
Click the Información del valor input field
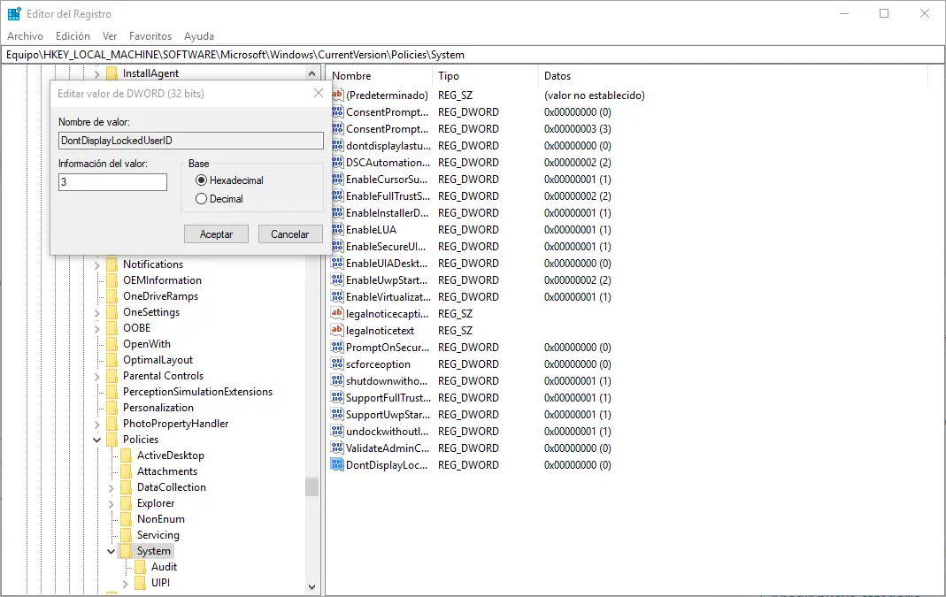[112, 182]
